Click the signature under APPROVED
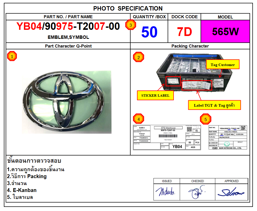This screenshot has height=211, width=257. tap(231, 192)
